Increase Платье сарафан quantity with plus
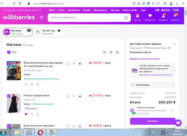The image size is (187, 136). tap(80, 96)
